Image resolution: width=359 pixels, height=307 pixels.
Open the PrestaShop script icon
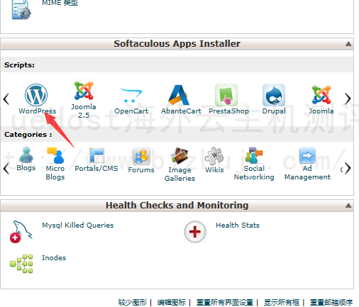(226, 95)
